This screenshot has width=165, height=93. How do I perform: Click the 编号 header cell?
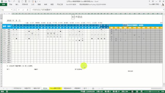coord(4,26)
